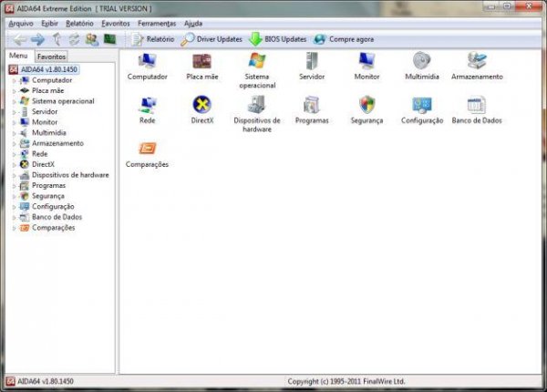Open the Armazenamento icon in main pane
The height and width of the screenshot is (392, 547).
pyautogui.click(x=477, y=61)
